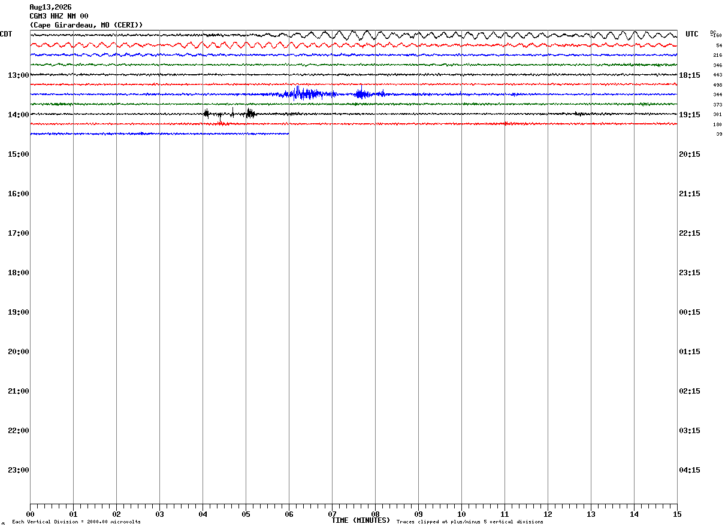The height and width of the screenshot is (530, 725).
Task: Select the 13:00 CDT time label
Action: coord(19,75)
